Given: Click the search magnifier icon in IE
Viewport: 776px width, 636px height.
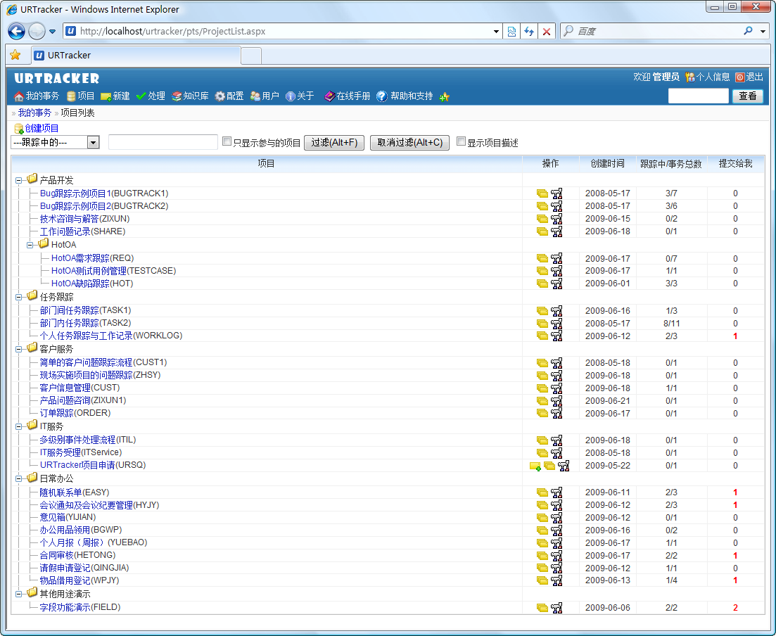Looking at the screenshot, I should click(x=749, y=31).
